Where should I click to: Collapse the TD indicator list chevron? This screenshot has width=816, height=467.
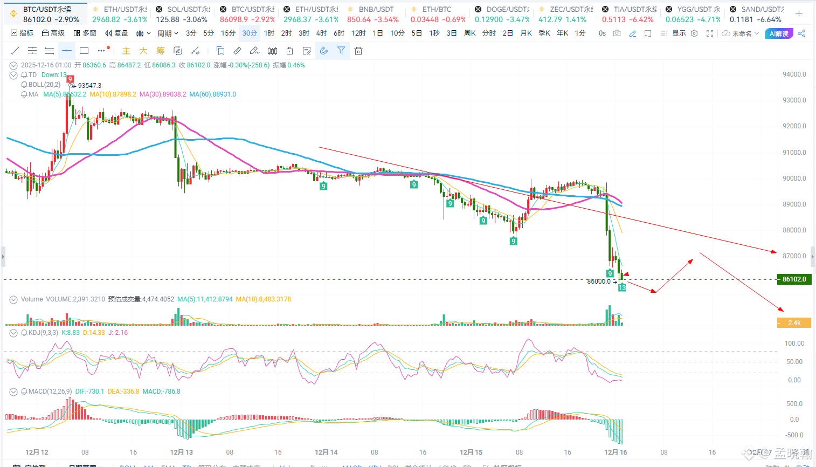[13, 75]
